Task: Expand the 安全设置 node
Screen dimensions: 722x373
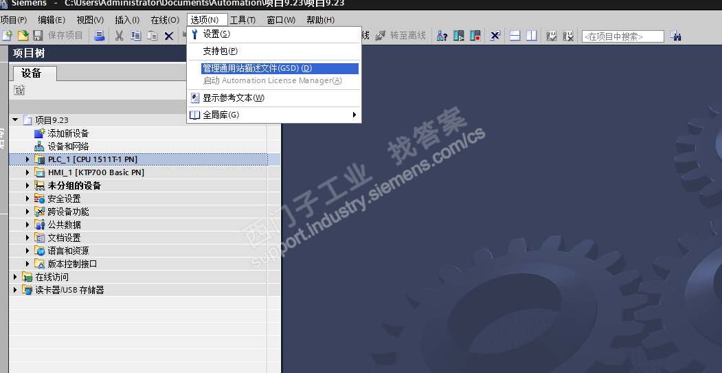Action: tap(27, 199)
